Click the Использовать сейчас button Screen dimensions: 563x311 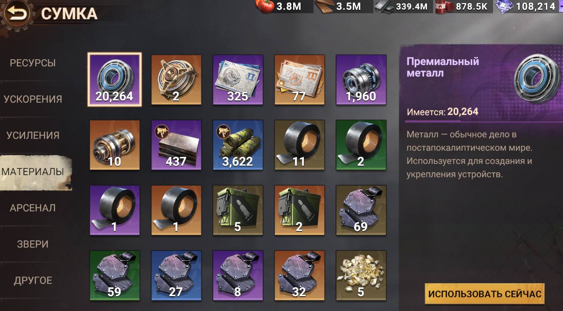click(485, 294)
